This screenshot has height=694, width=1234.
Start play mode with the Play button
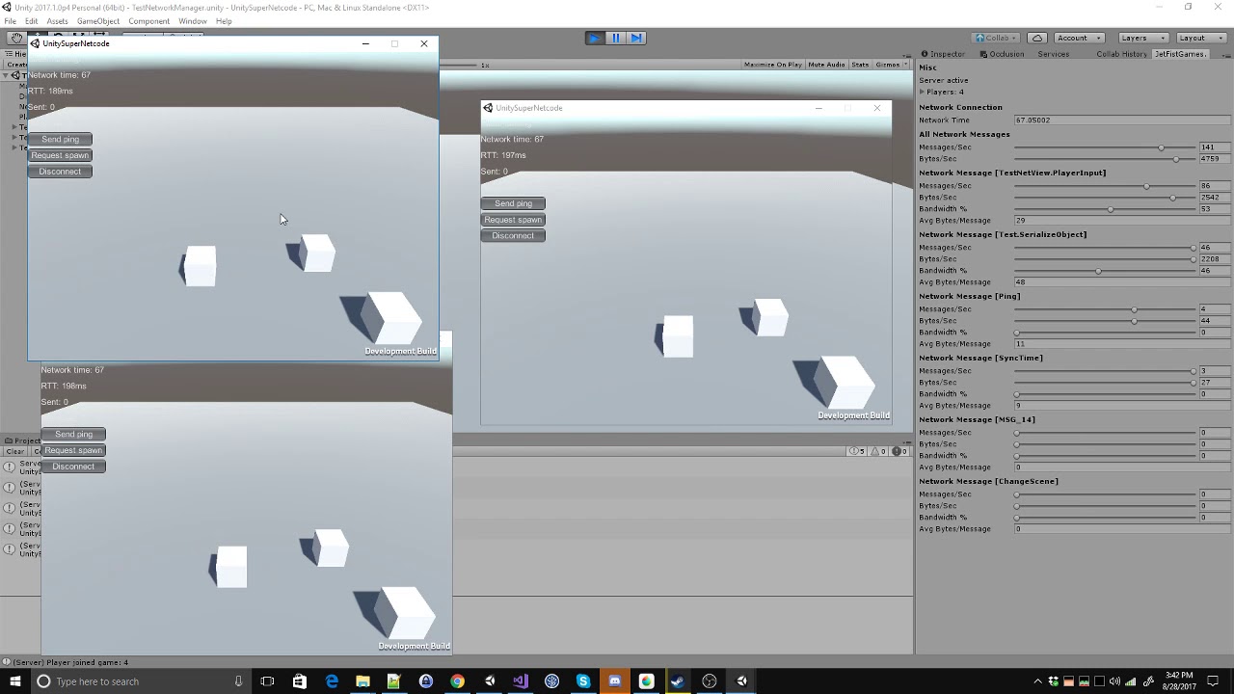pyautogui.click(x=595, y=38)
